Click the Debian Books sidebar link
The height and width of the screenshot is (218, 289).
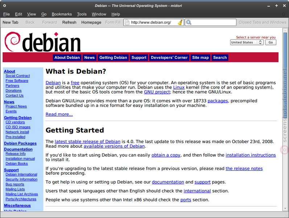click(17, 163)
